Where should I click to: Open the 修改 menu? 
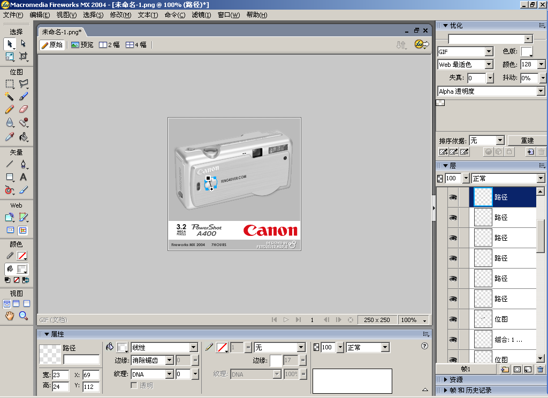(120, 15)
